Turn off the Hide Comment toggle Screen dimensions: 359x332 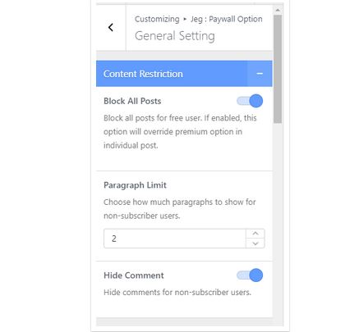click(x=250, y=275)
